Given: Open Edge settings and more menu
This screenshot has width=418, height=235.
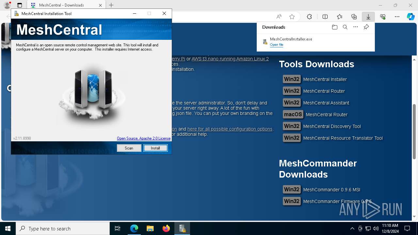Looking at the screenshot, I should (397, 17).
